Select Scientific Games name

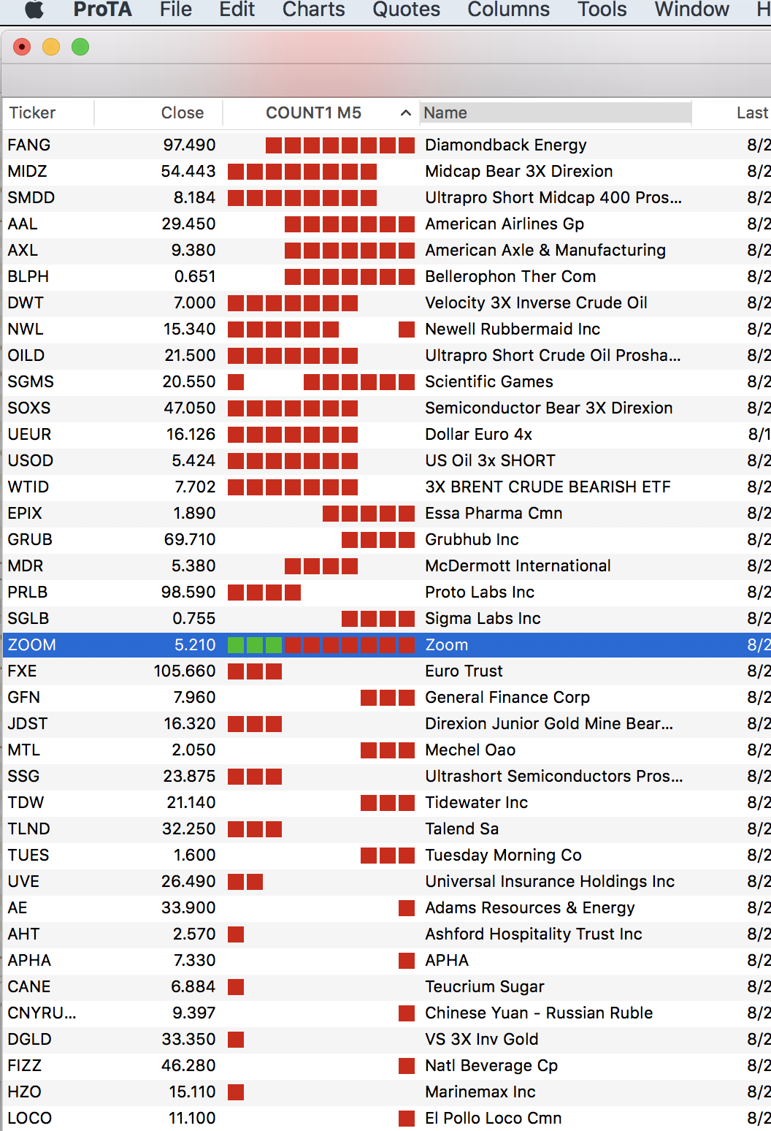click(x=489, y=381)
